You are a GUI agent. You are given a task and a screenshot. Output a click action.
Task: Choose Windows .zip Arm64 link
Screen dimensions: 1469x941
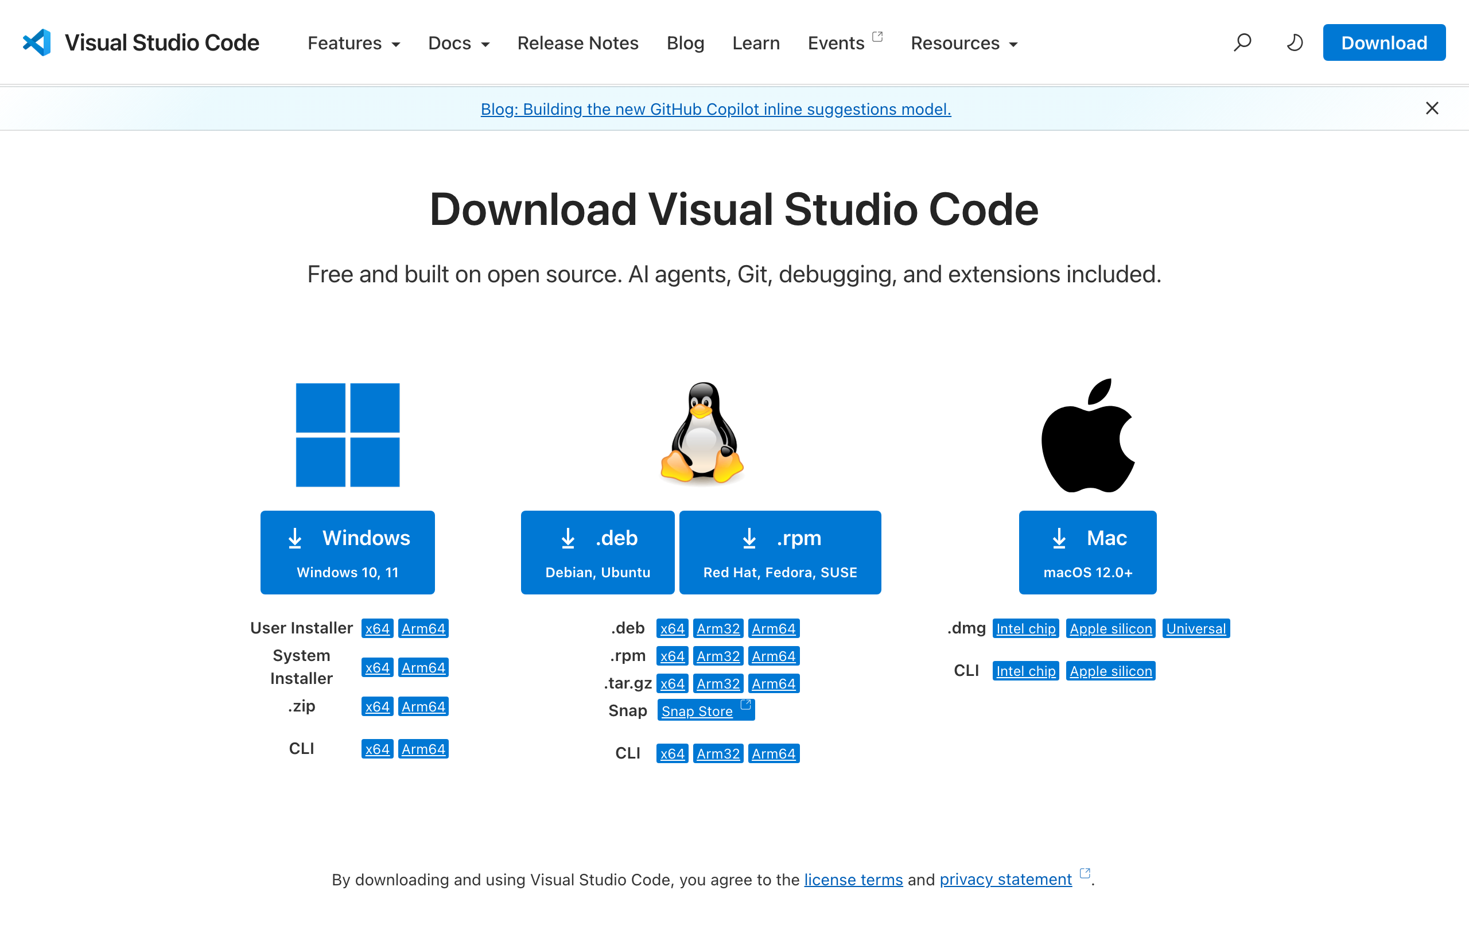click(423, 706)
